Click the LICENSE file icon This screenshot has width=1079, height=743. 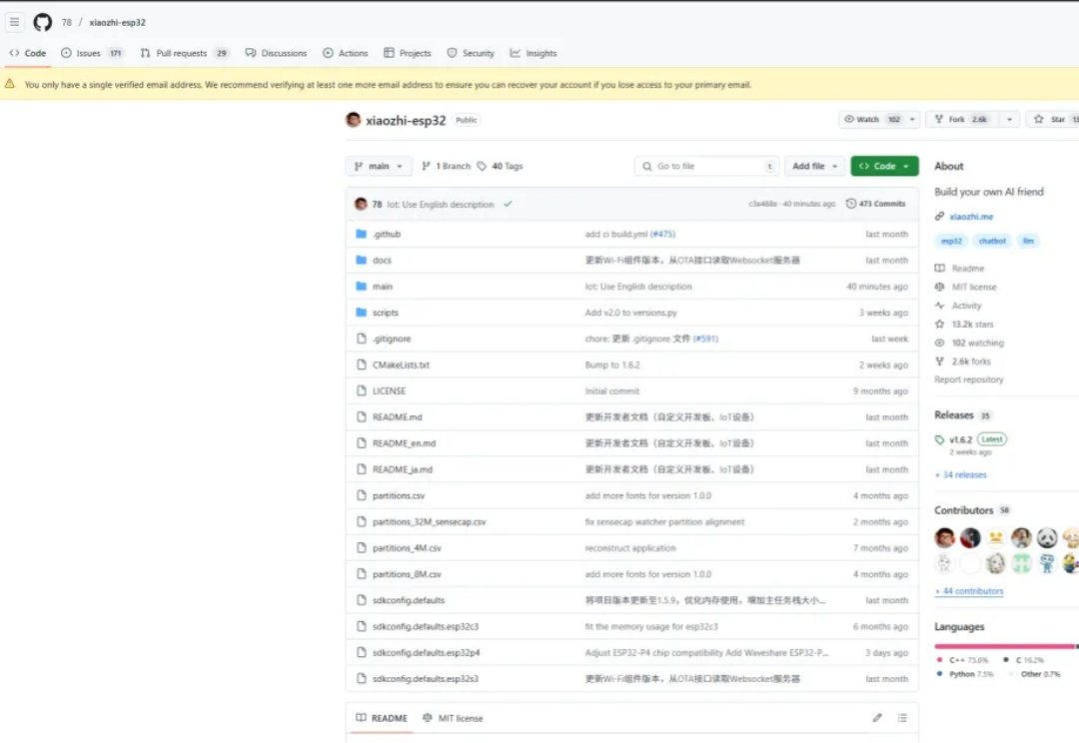click(362, 390)
